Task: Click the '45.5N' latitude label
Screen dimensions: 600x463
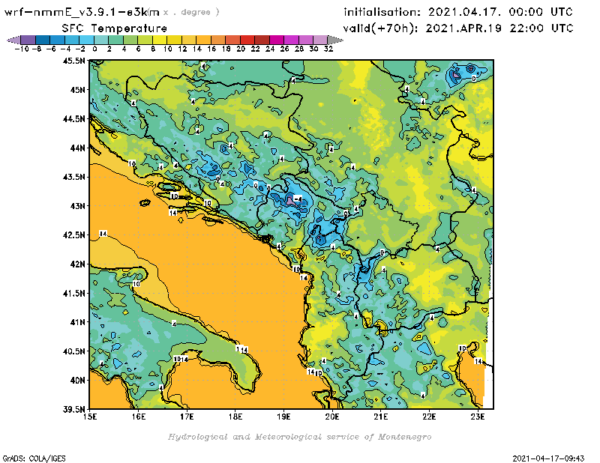Action: (73, 61)
